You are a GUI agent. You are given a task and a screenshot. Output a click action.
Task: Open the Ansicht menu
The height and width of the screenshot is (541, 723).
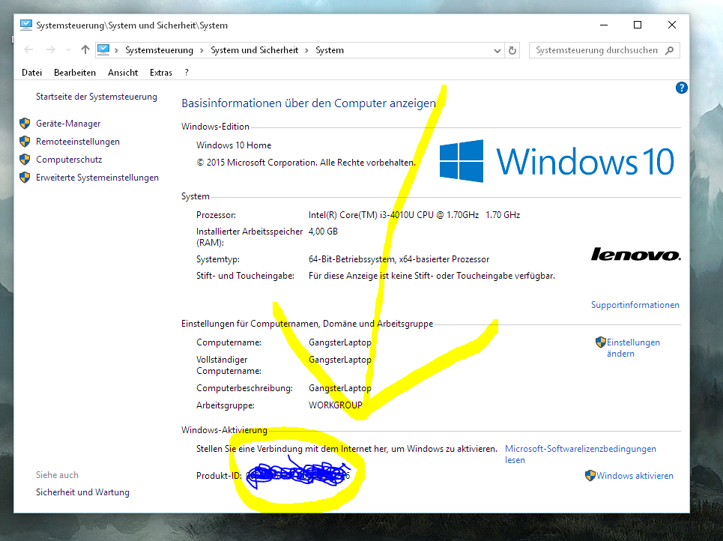pos(123,73)
